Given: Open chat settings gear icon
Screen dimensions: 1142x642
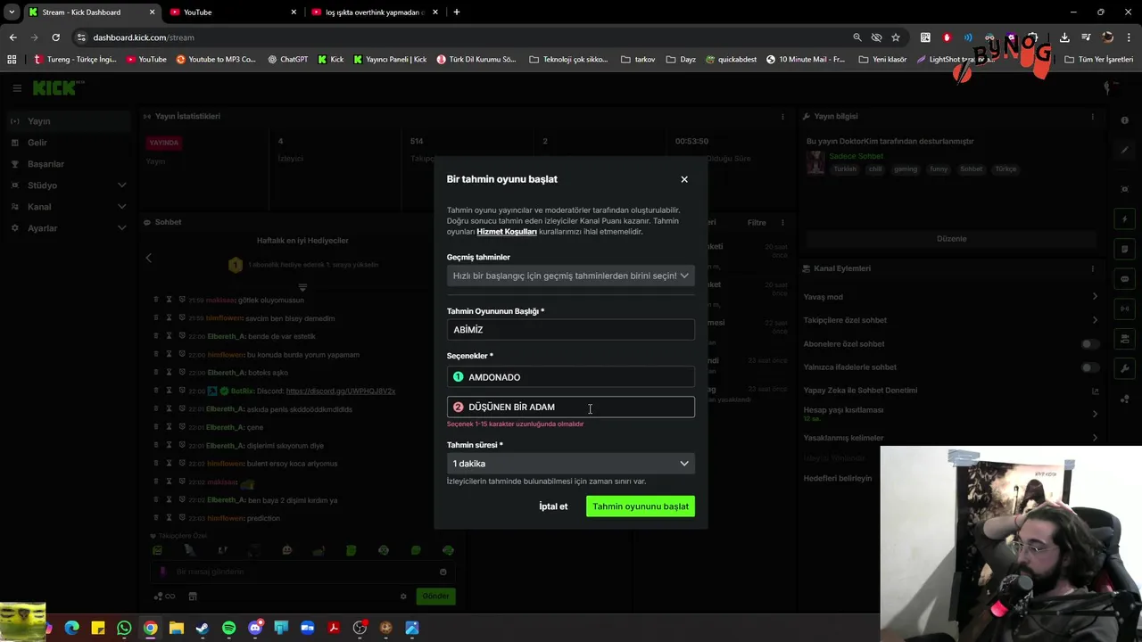Looking at the screenshot, I should [x=403, y=597].
